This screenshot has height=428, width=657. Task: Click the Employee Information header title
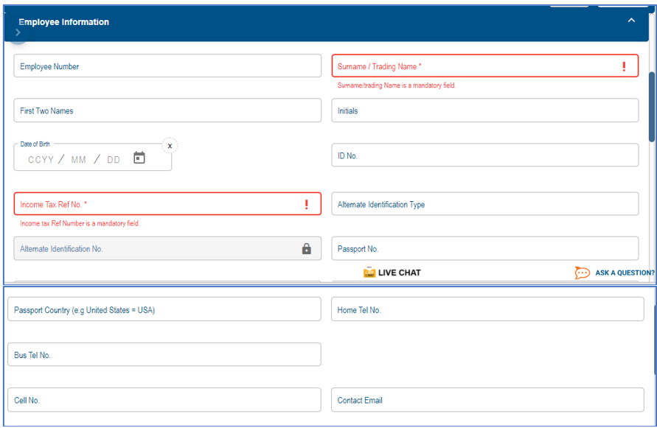(x=63, y=22)
